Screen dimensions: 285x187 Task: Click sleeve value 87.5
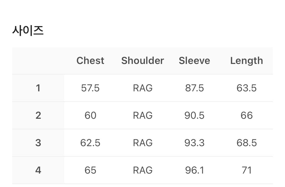click(x=194, y=88)
